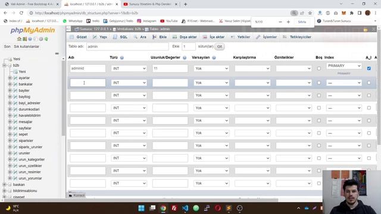
Task: Decrease zoom with the minus button
Action: click(280, 22)
